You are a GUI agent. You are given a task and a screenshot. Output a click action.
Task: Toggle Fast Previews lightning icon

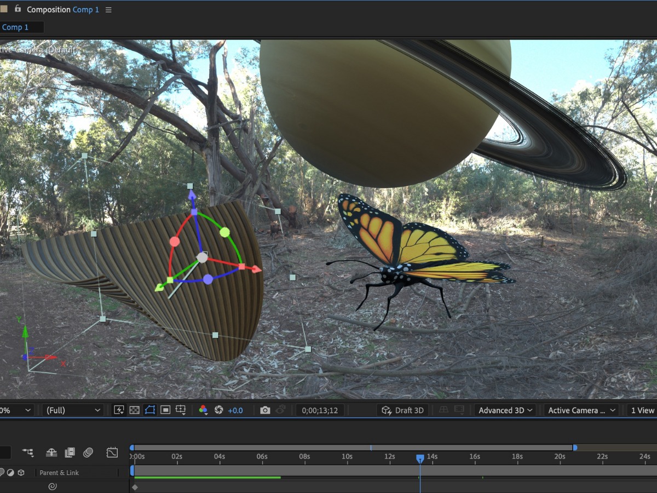pos(119,410)
